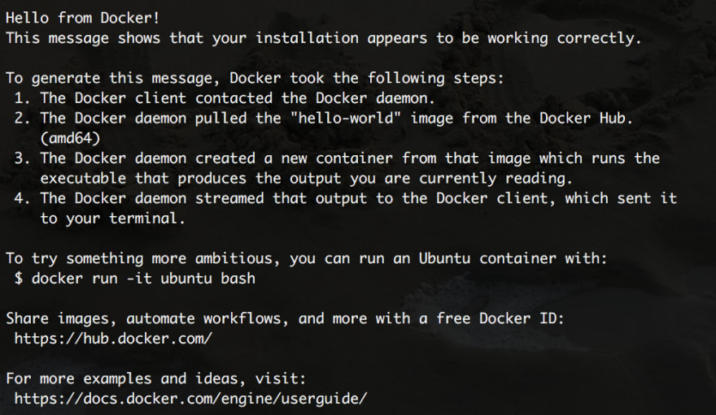Image resolution: width=716 pixels, height=415 pixels.
Task: Click the 'To generate this message' line
Action: (x=255, y=78)
